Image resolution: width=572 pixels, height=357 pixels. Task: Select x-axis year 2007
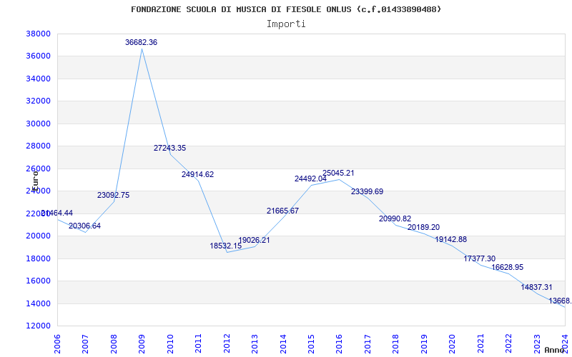click(85, 343)
